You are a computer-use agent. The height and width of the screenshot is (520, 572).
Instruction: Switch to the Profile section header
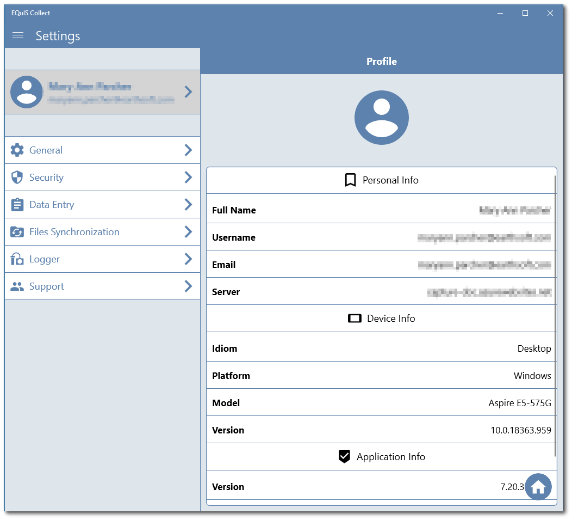[382, 62]
